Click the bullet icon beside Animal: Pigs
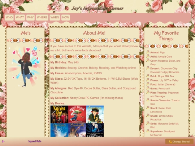The width and height of the screenshot is (195, 146). (148, 52)
